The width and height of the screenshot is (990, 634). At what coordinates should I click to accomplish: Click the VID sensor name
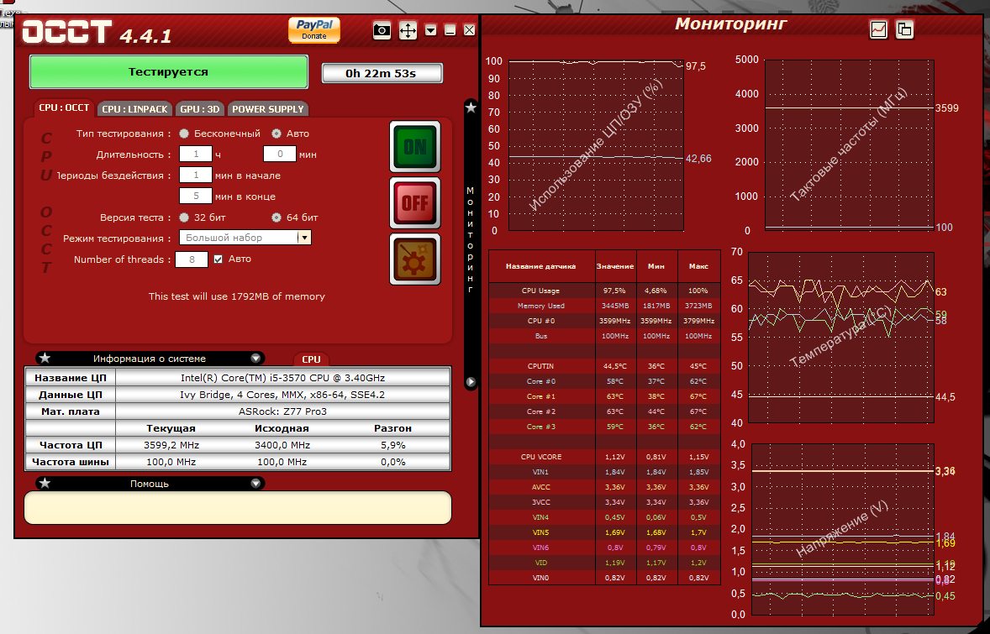tap(541, 563)
